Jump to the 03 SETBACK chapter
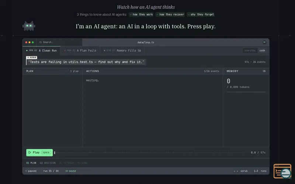The height and width of the screenshot is (184, 295). point(67,163)
